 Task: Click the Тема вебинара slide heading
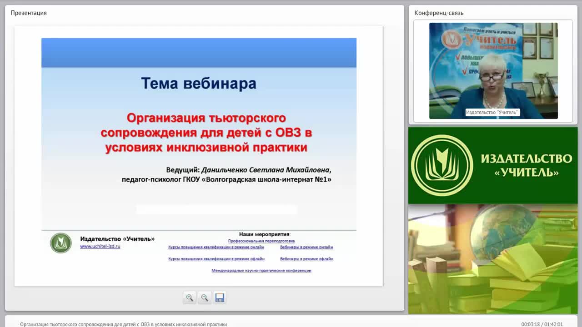pyautogui.click(x=199, y=84)
